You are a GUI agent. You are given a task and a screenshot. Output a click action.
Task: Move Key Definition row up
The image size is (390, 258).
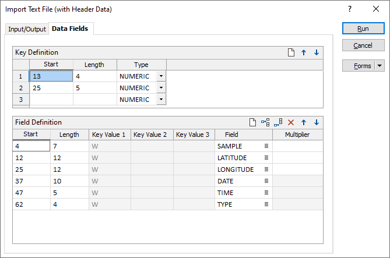tap(304, 52)
